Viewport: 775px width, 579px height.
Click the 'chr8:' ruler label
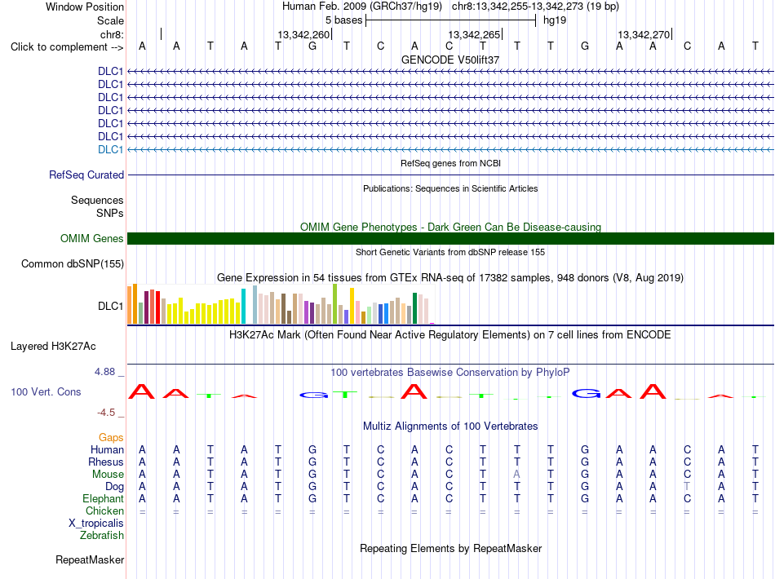[112, 34]
